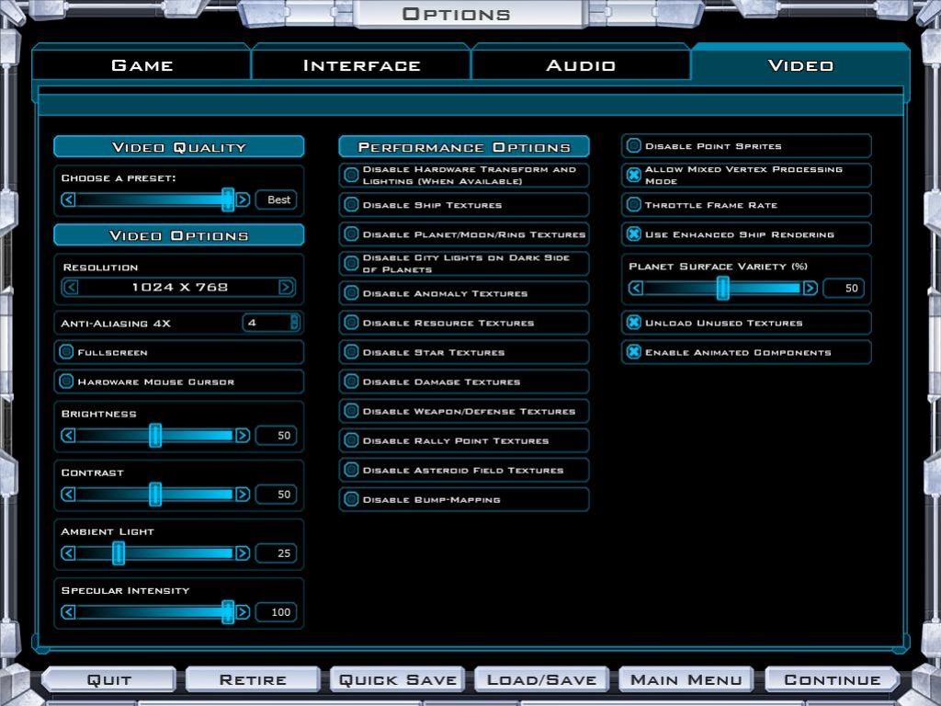Screen dimensions: 941x706
Task: Toggle Disable Rally Point Textures
Action: pos(352,440)
